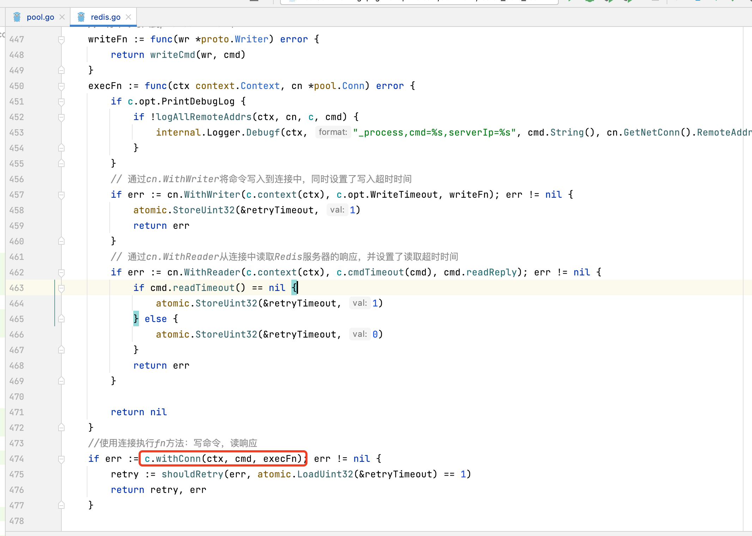The width and height of the screenshot is (752, 536).
Task: Click the fold end marker at line 454
Action: pyautogui.click(x=61, y=148)
